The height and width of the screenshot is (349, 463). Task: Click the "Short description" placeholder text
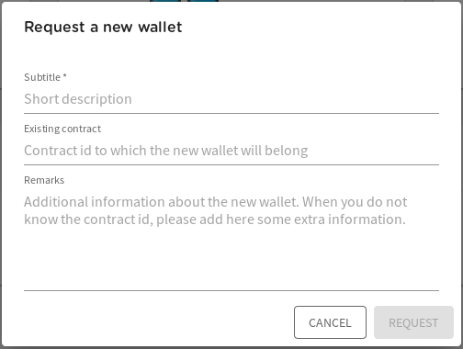(78, 99)
